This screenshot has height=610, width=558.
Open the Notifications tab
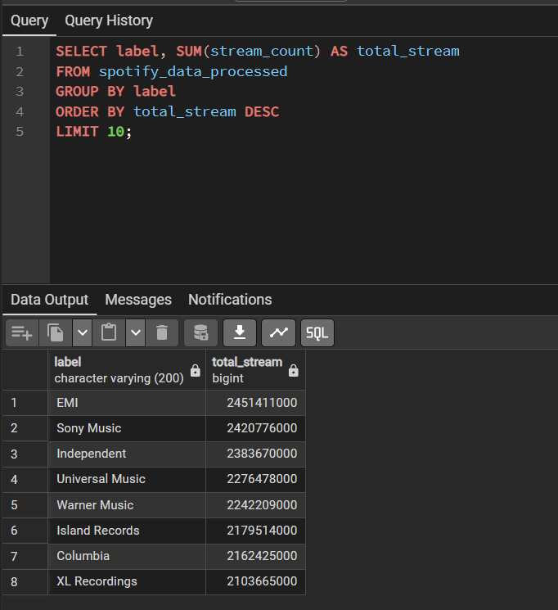pyautogui.click(x=230, y=300)
